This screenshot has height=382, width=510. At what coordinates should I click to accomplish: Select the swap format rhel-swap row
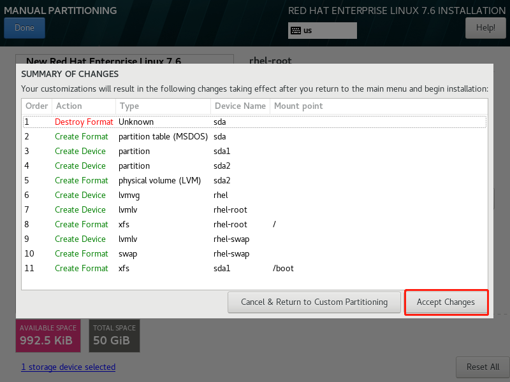click(x=254, y=253)
